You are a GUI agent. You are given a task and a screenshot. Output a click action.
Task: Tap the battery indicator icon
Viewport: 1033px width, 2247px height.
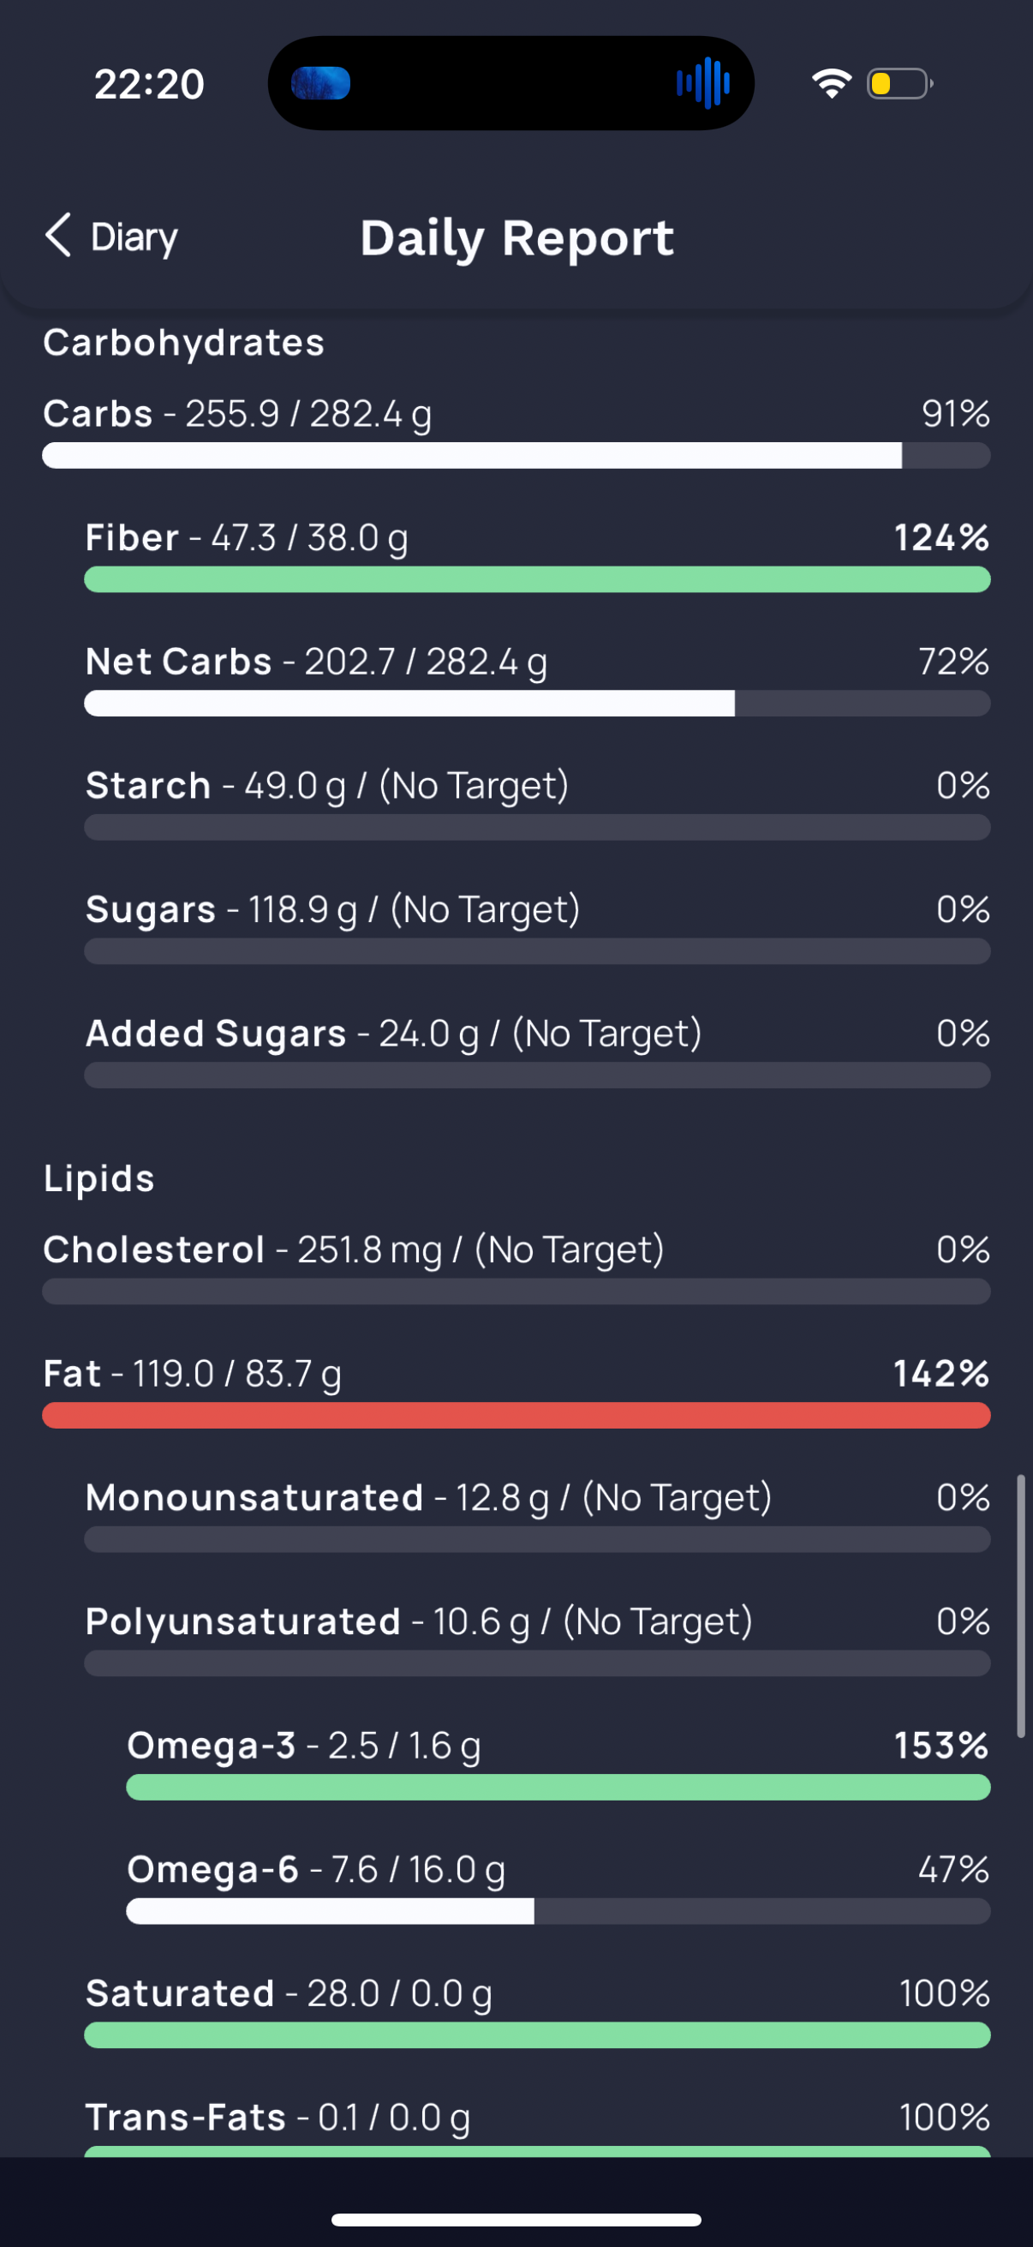tap(899, 84)
